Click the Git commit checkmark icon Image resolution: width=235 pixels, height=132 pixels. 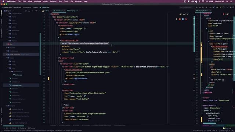click(217, 7)
